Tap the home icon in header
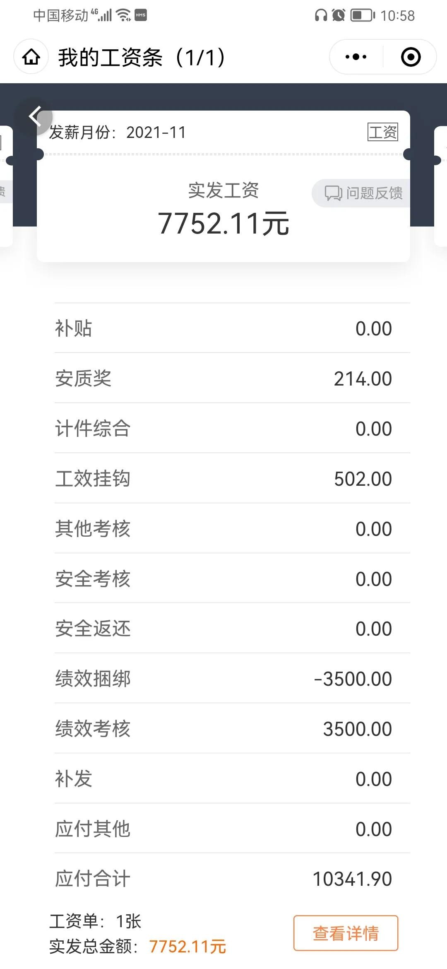447x969 pixels. (31, 57)
